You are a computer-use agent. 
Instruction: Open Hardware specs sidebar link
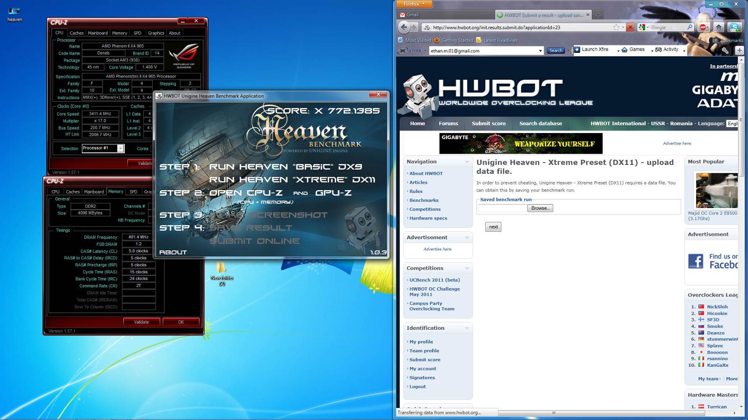click(x=428, y=218)
